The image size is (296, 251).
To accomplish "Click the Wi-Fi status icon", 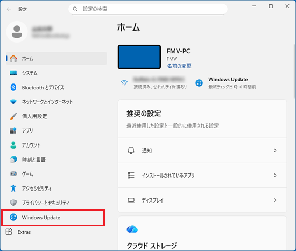I will pyautogui.click(x=124, y=83).
